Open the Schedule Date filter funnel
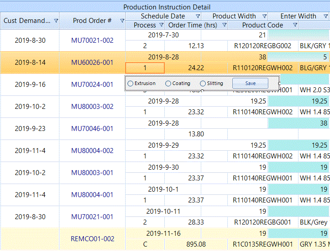This screenshot has height=252, width=330. point(198,16)
